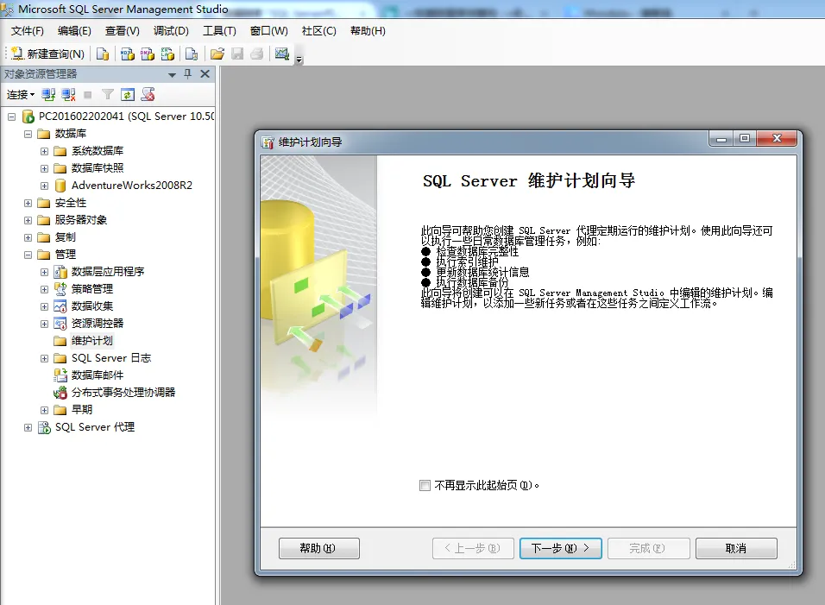Click the Print icon in toolbar
Image resolution: width=825 pixels, height=605 pixels.
click(x=257, y=54)
